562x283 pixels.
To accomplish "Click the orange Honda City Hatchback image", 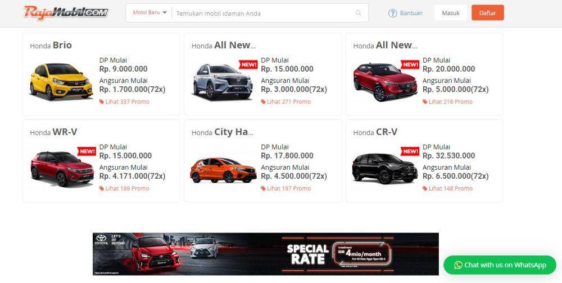I will pyautogui.click(x=223, y=170).
